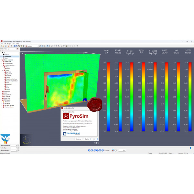Screen dimensions: 194x194
Task: Click the play button in playback bar
Action: (89, 150)
